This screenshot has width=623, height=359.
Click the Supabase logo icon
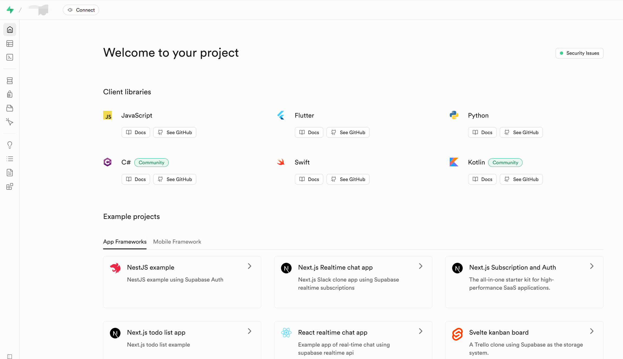[x=10, y=10]
